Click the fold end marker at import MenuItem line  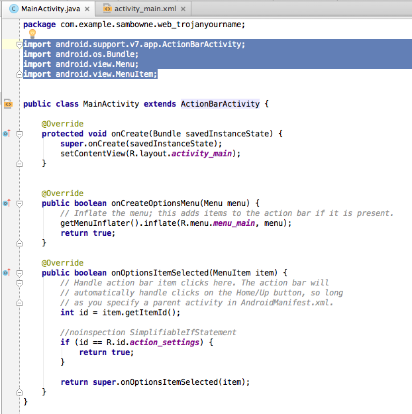point(19,74)
